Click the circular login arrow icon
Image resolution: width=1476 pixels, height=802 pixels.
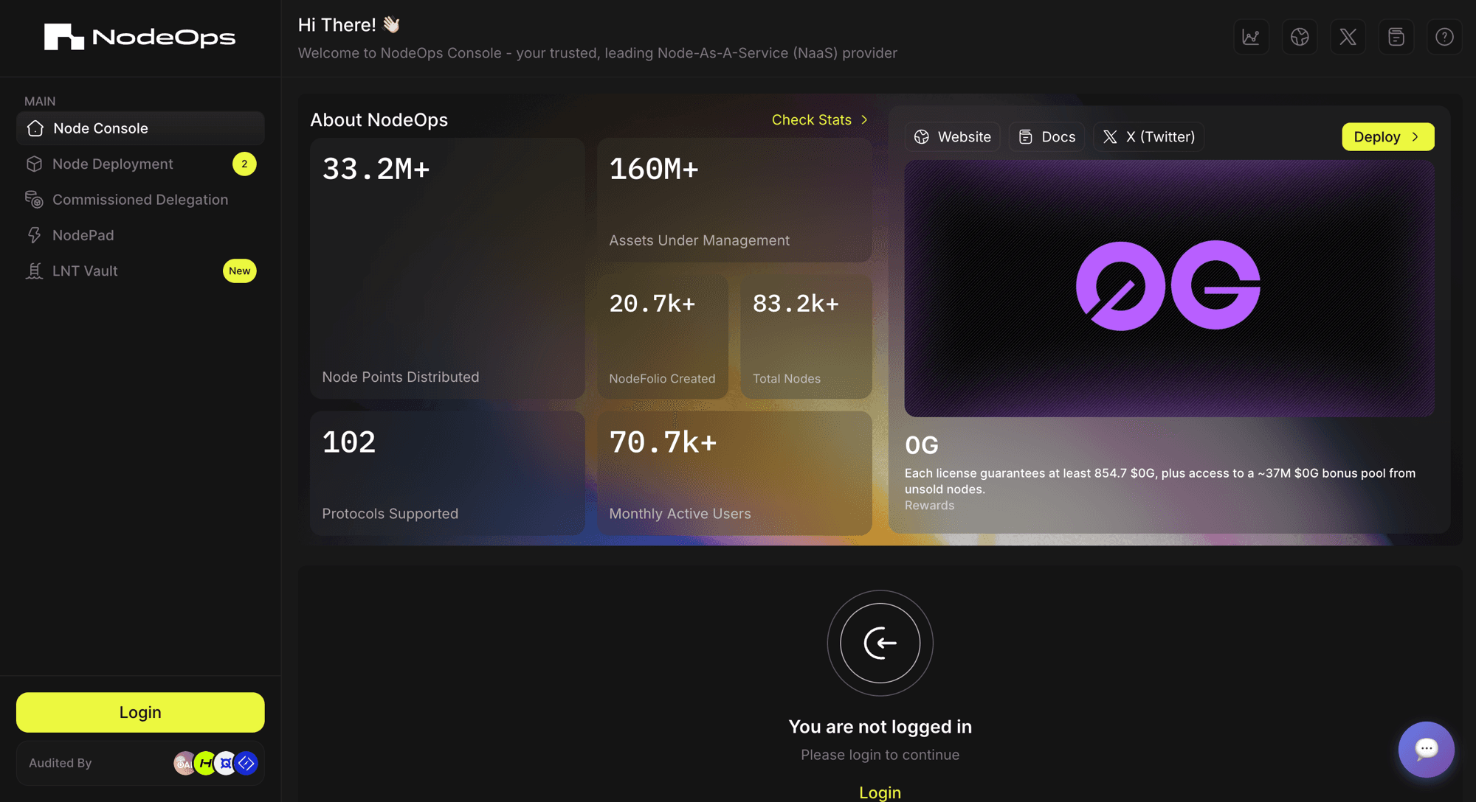880,643
